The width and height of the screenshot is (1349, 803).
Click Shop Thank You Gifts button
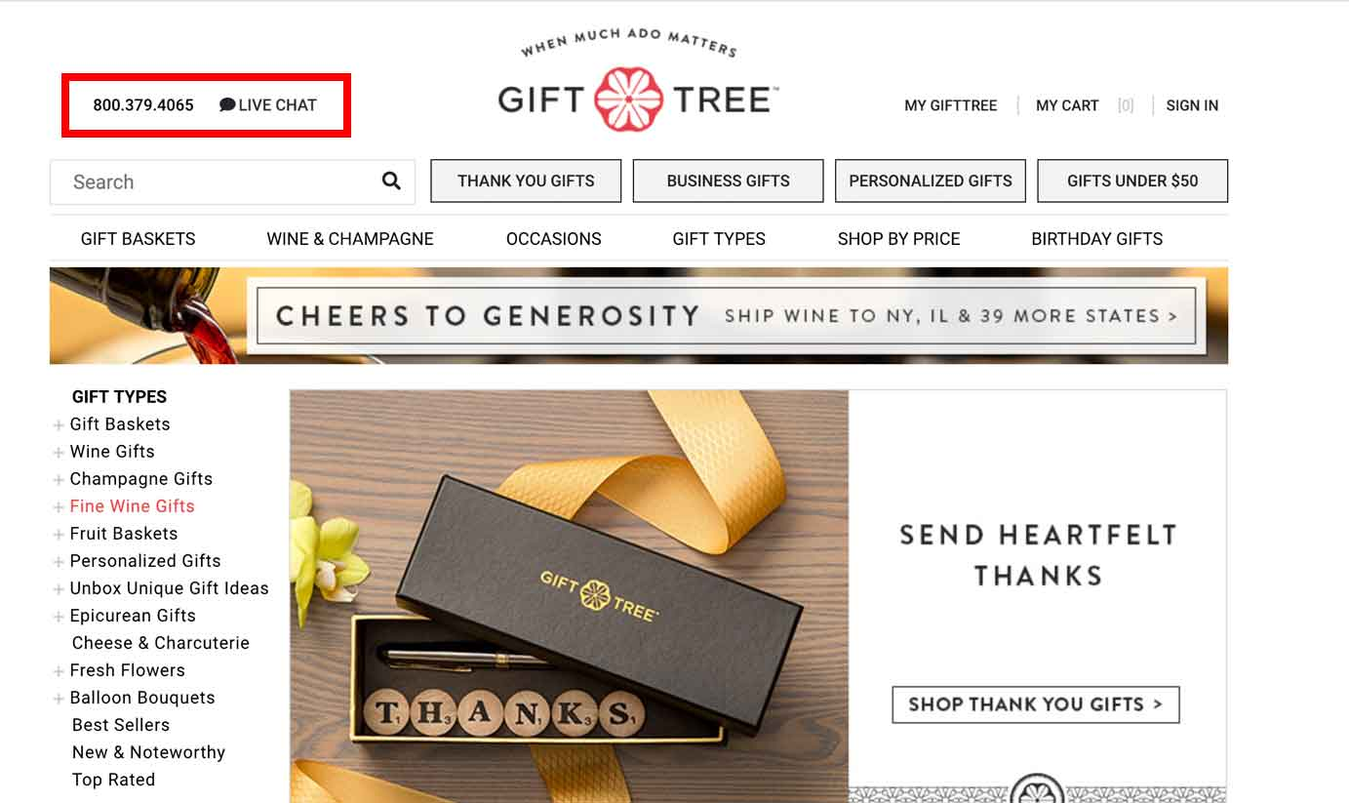coord(1036,704)
